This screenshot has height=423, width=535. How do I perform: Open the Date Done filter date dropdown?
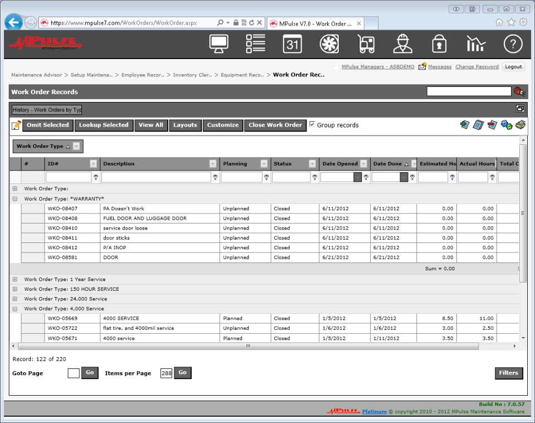pyautogui.click(x=403, y=177)
